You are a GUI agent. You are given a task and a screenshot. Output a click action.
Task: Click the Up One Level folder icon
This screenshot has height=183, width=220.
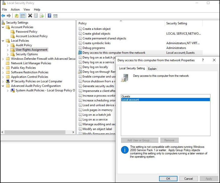pyautogui.click(x=17, y=16)
